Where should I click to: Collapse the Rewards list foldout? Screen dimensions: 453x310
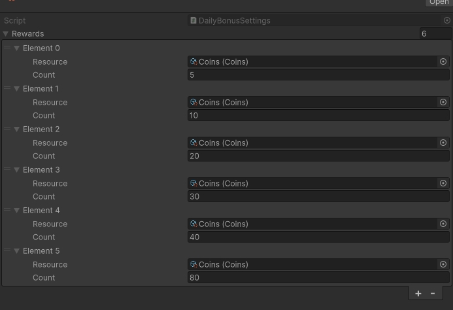point(6,34)
